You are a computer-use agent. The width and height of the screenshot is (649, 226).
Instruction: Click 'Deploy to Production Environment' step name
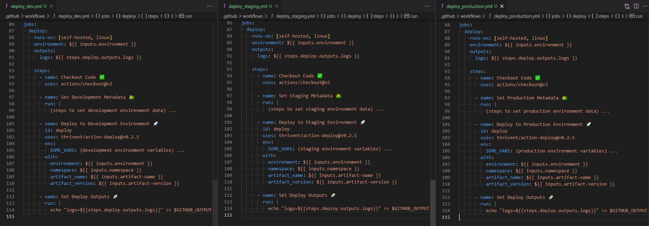click(x=539, y=124)
